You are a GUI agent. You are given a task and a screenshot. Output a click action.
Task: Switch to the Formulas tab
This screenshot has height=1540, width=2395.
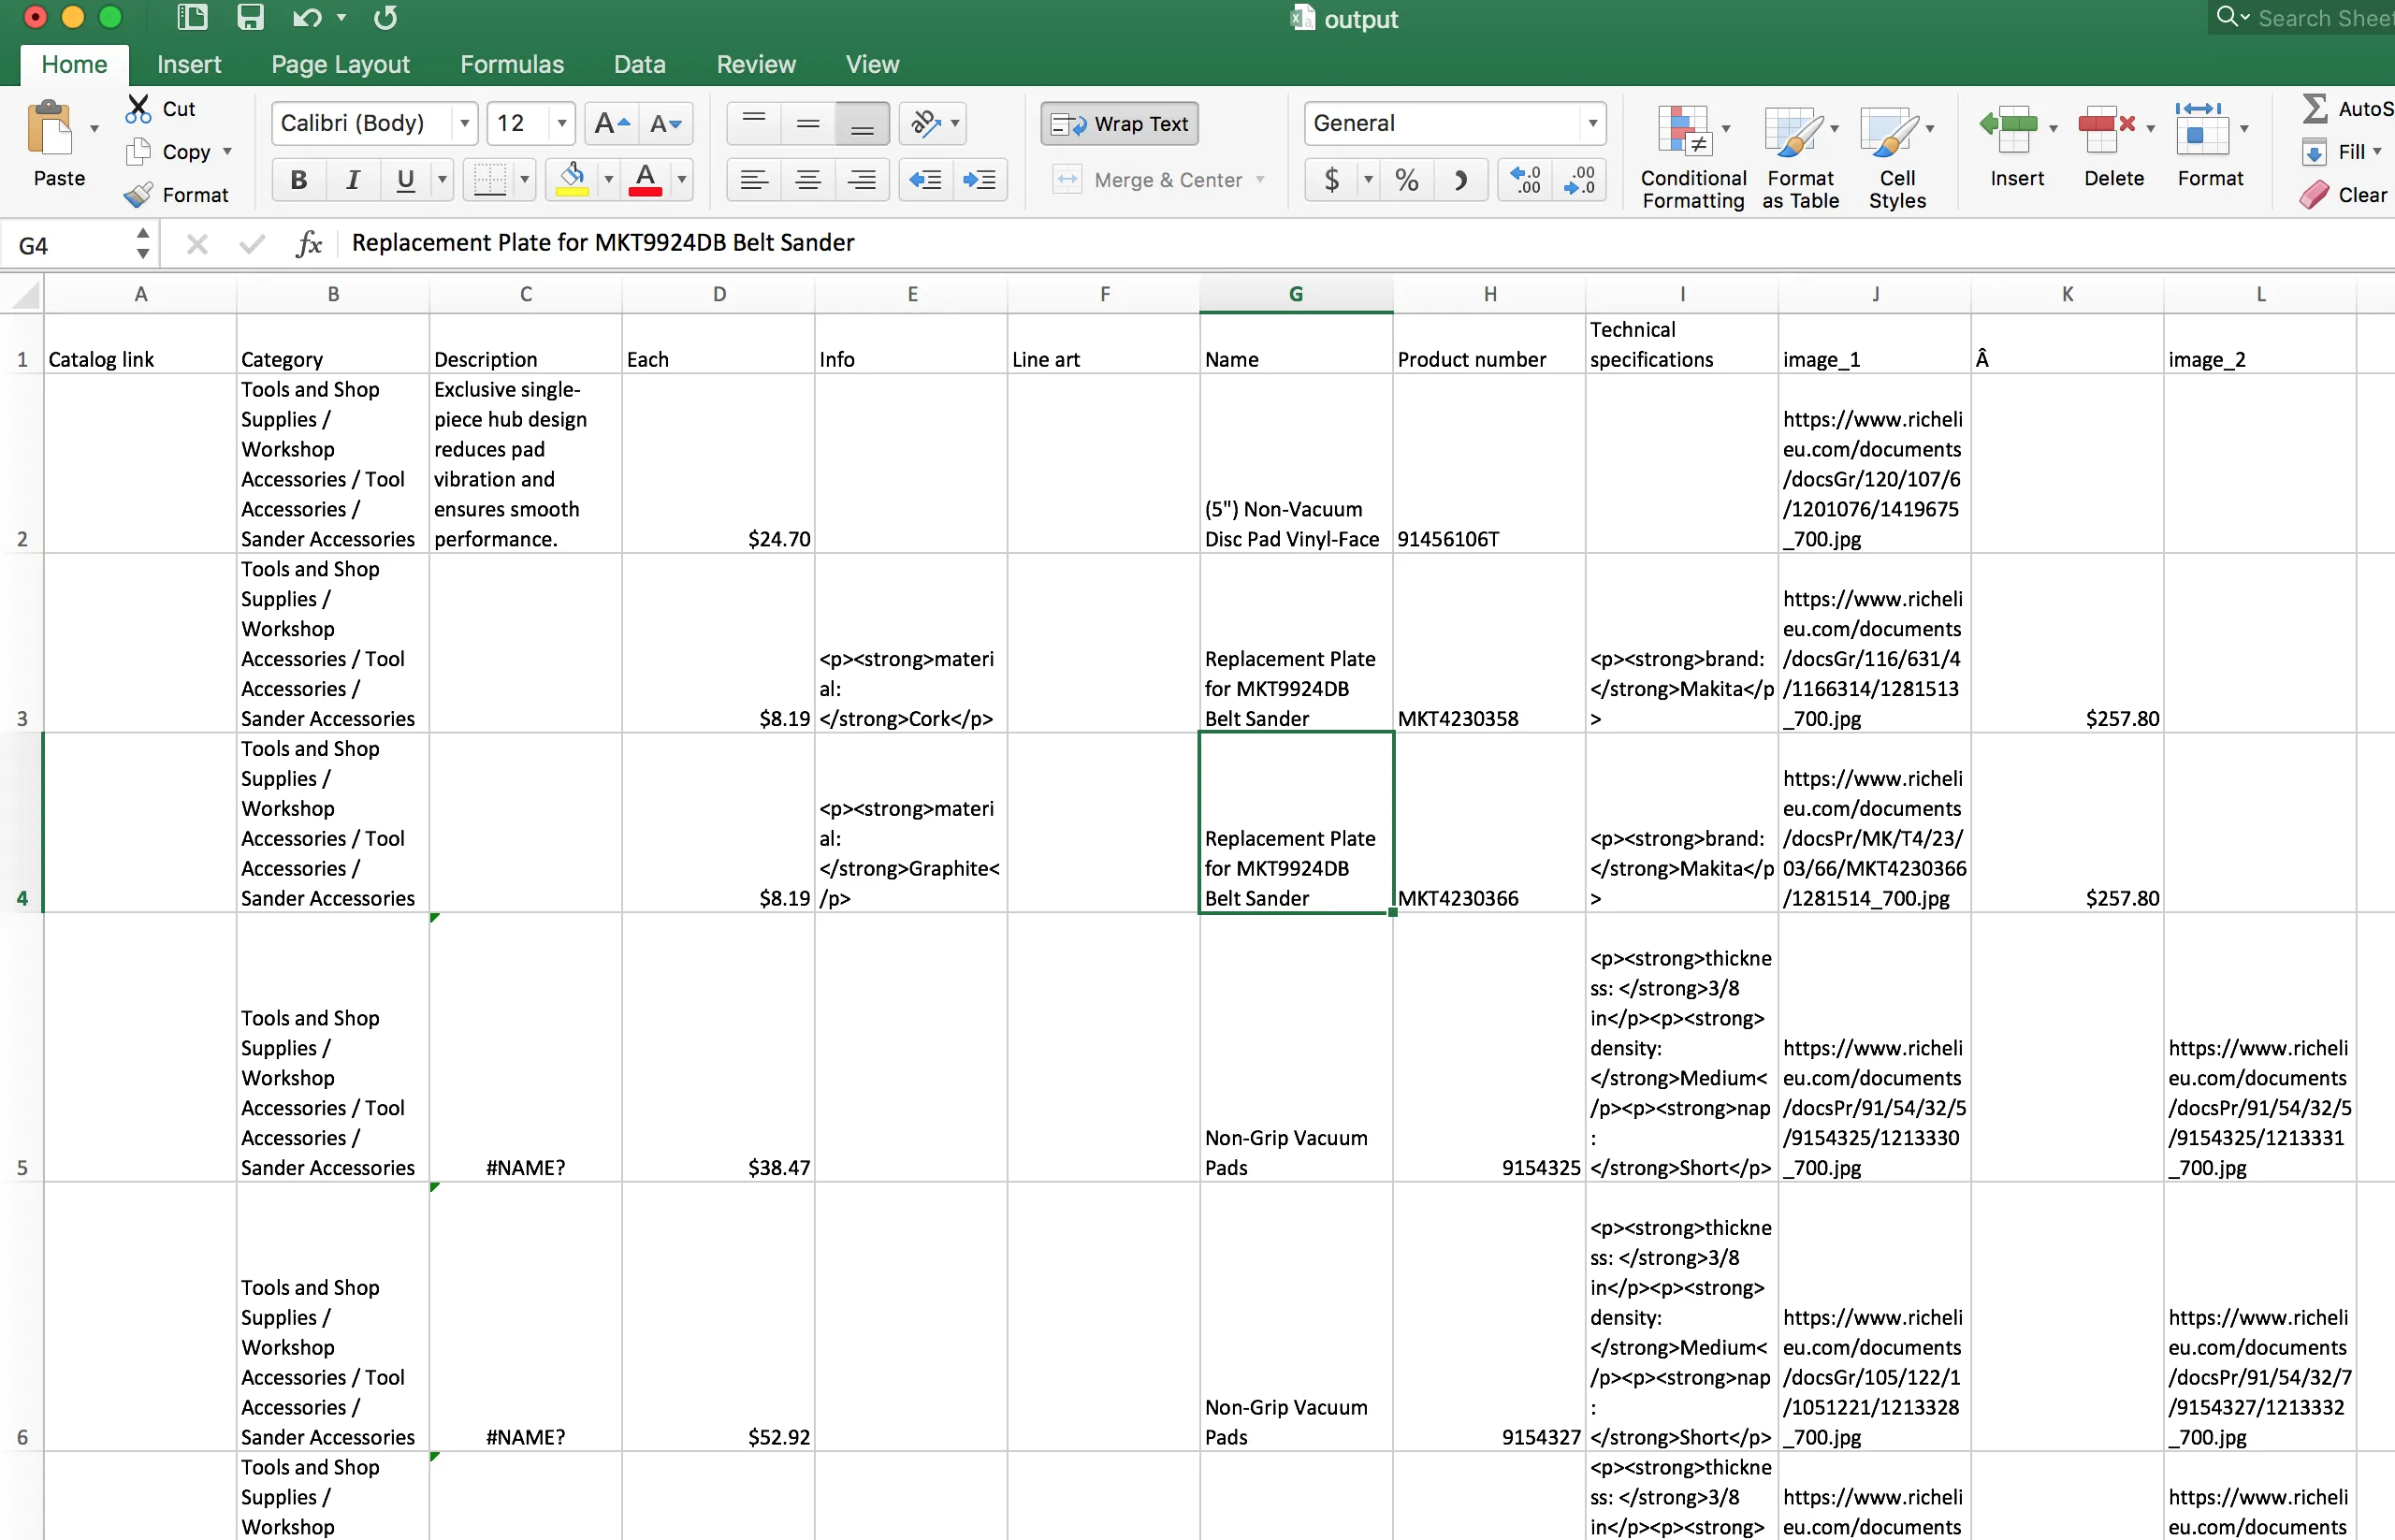[x=511, y=64]
